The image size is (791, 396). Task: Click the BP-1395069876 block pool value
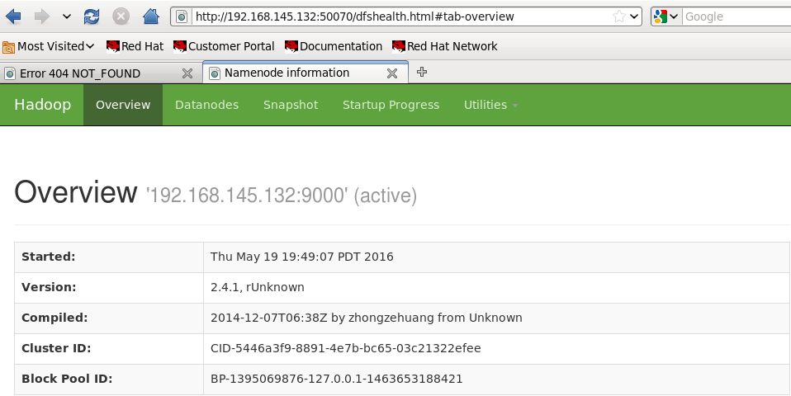(x=337, y=379)
